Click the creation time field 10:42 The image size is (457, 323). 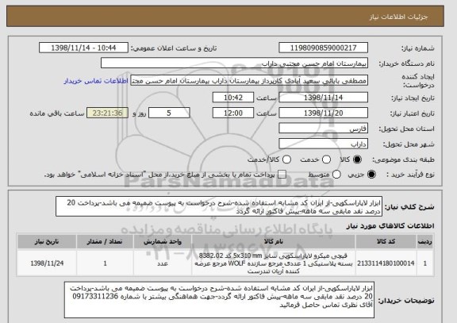click(233, 98)
